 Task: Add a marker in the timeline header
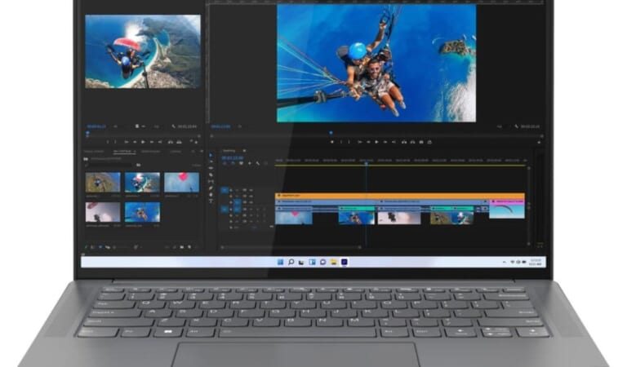point(250,163)
